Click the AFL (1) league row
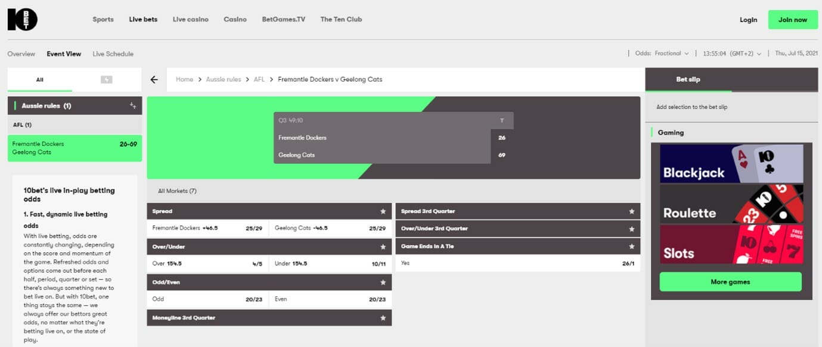 tap(75, 125)
